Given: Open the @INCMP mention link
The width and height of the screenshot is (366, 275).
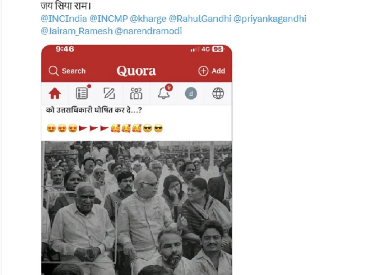Looking at the screenshot, I should click(109, 19).
